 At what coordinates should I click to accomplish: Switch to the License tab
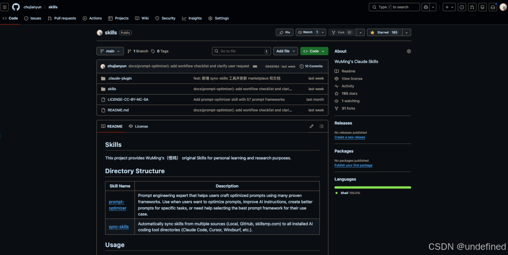[138, 127]
